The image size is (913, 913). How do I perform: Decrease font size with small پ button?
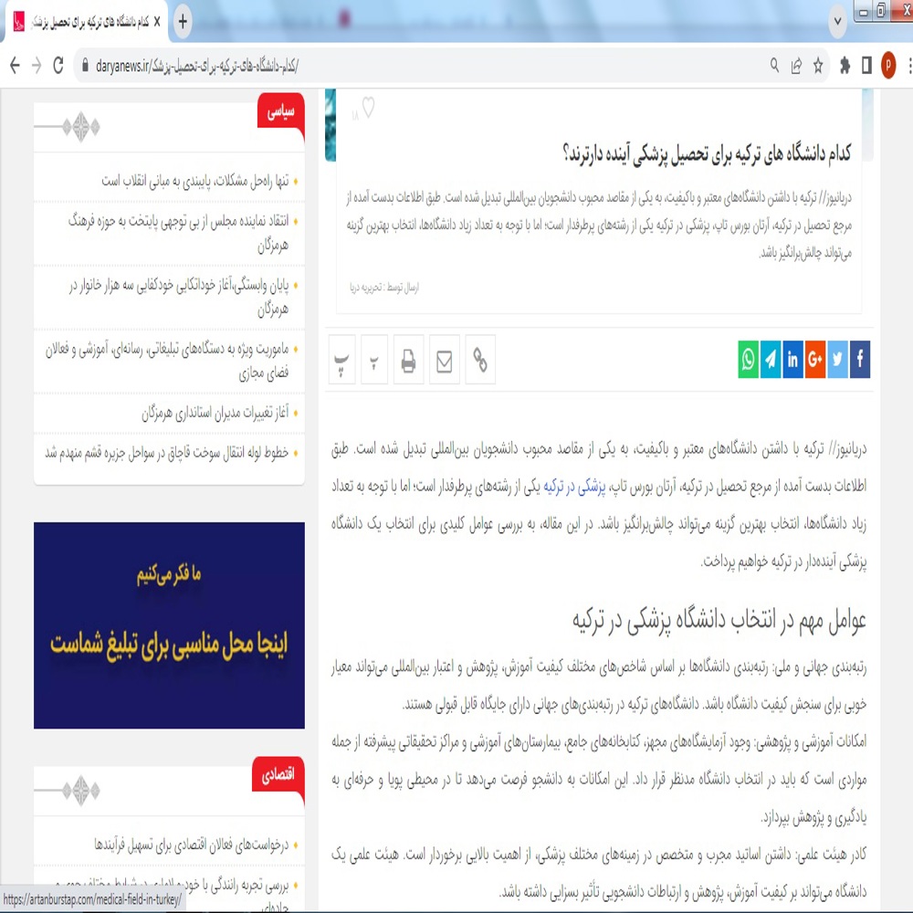(x=374, y=361)
